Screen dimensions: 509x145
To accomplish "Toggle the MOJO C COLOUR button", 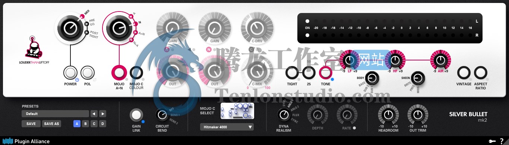I will 136,73.
